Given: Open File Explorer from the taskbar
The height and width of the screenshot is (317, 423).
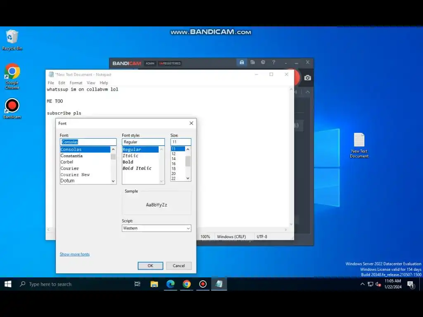Looking at the screenshot, I should pos(154,284).
